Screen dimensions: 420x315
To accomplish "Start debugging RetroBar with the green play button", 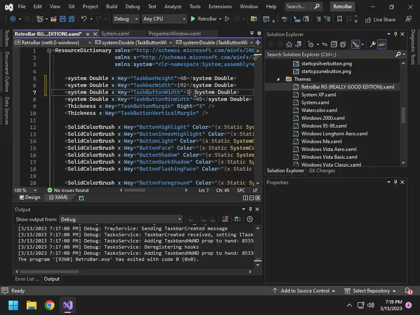I will pos(193,19).
